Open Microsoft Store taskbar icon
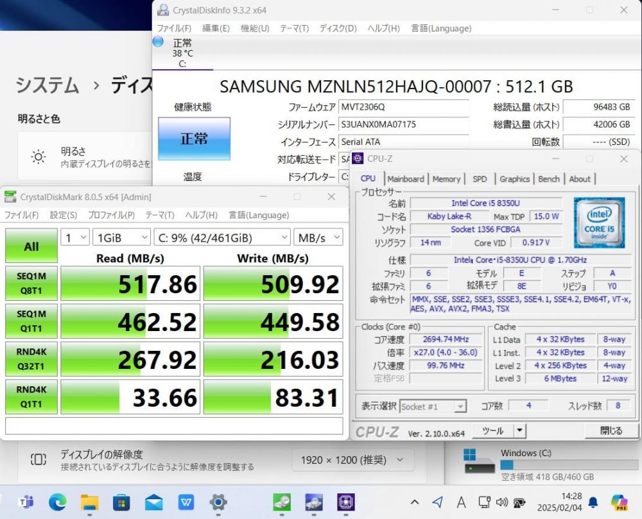The image size is (642, 519). click(x=121, y=502)
